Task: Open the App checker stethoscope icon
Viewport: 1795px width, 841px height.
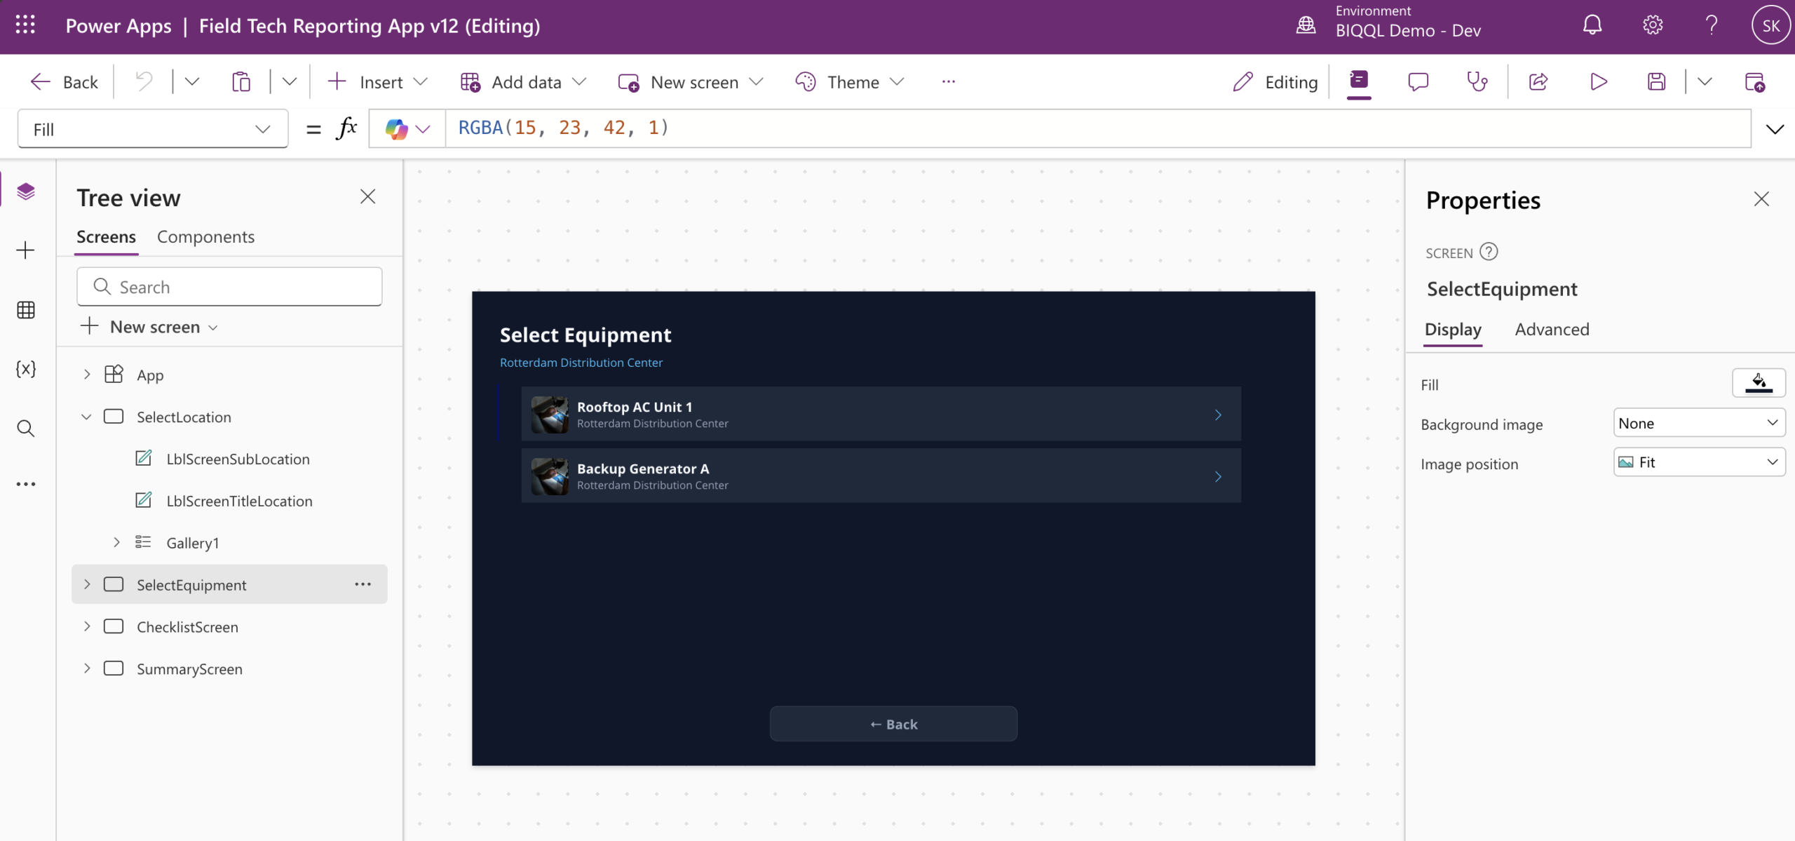Action: (x=1477, y=82)
